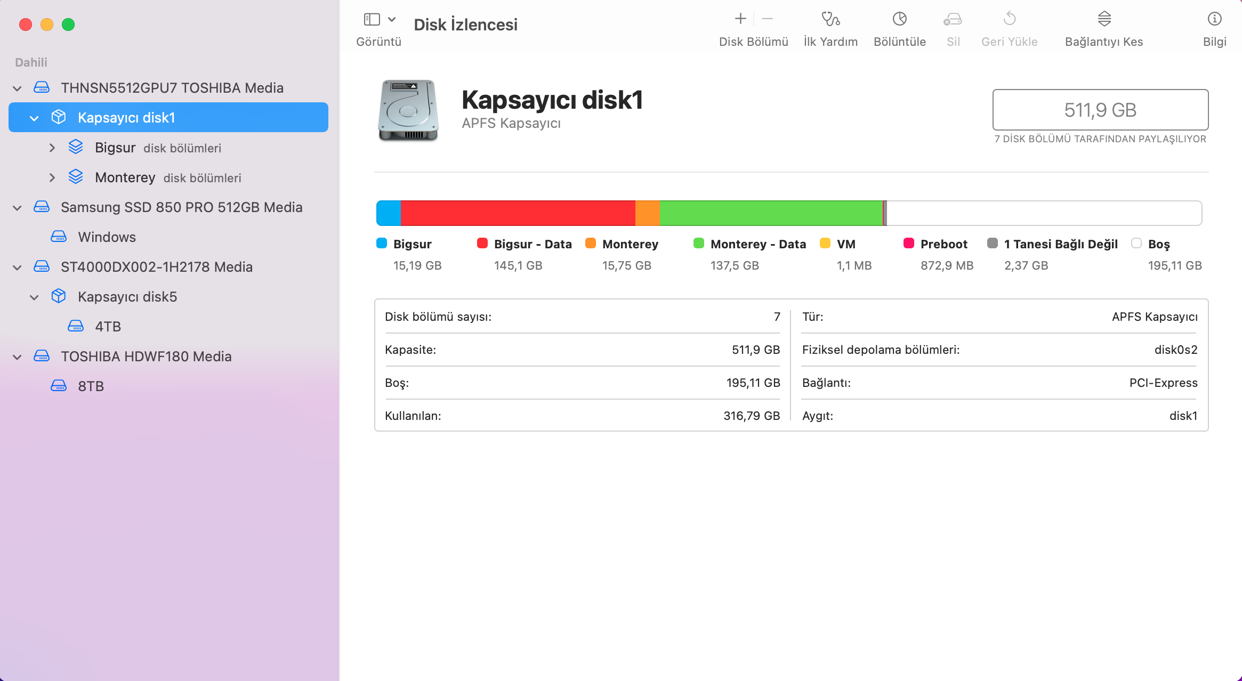Click the plus add volume icon
Screen dimensions: 1242x681
click(740, 19)
